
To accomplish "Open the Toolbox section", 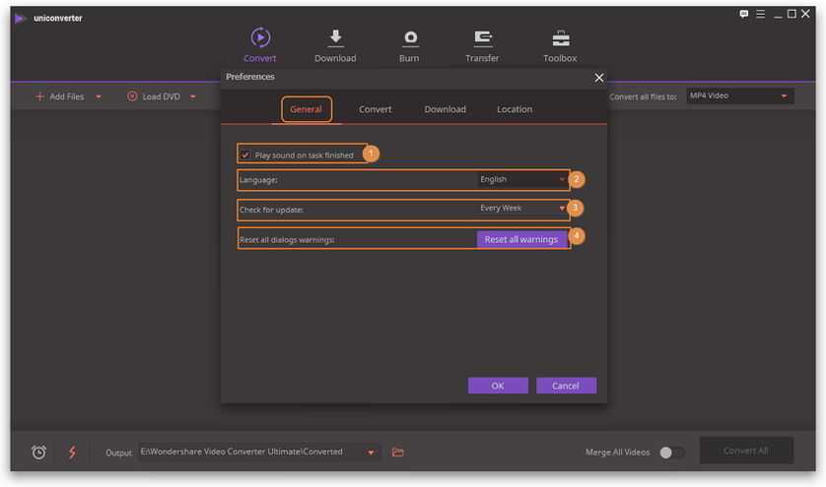I will [x=560, y=38].
